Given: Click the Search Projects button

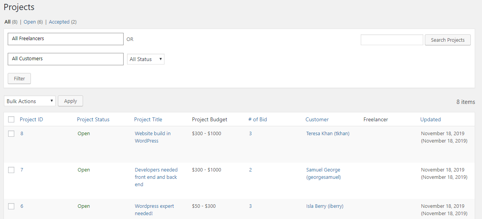Looking at the screenshot, I should pyautogui.click(x=448, y=40).
